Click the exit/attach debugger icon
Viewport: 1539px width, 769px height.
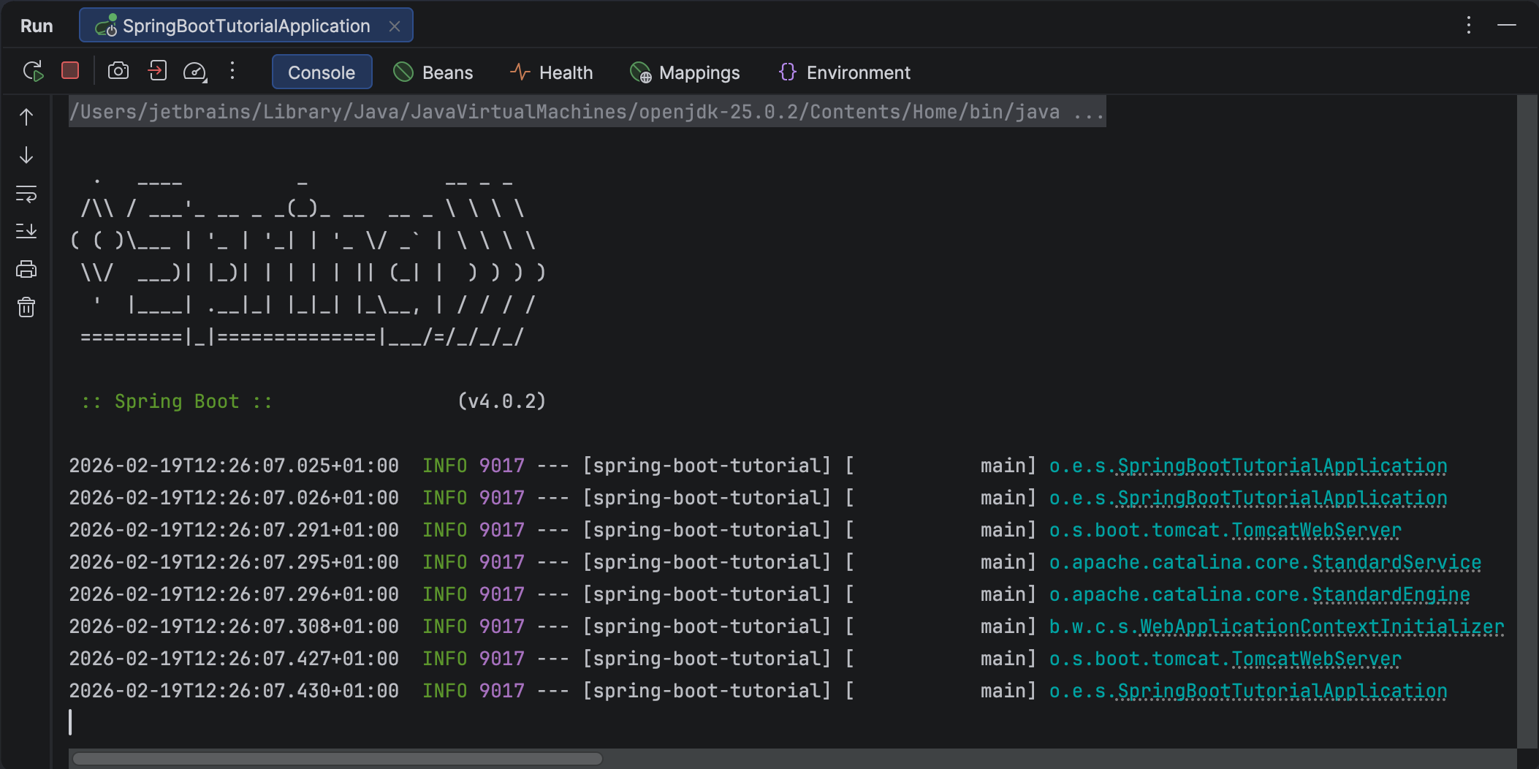click(157, 71)
